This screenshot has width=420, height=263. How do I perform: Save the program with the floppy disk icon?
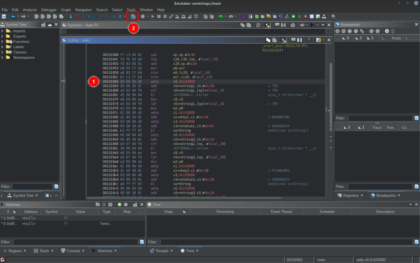coord(4,16)
